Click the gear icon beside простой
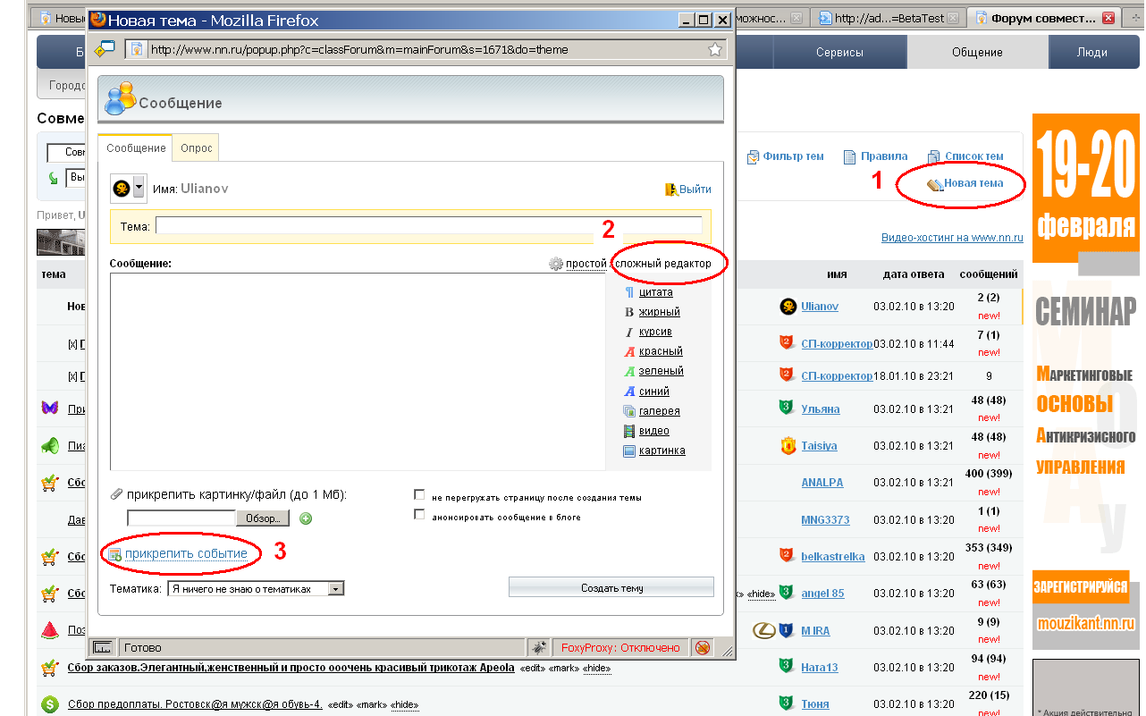This screenshot has width=1146, height=716. 556,264
